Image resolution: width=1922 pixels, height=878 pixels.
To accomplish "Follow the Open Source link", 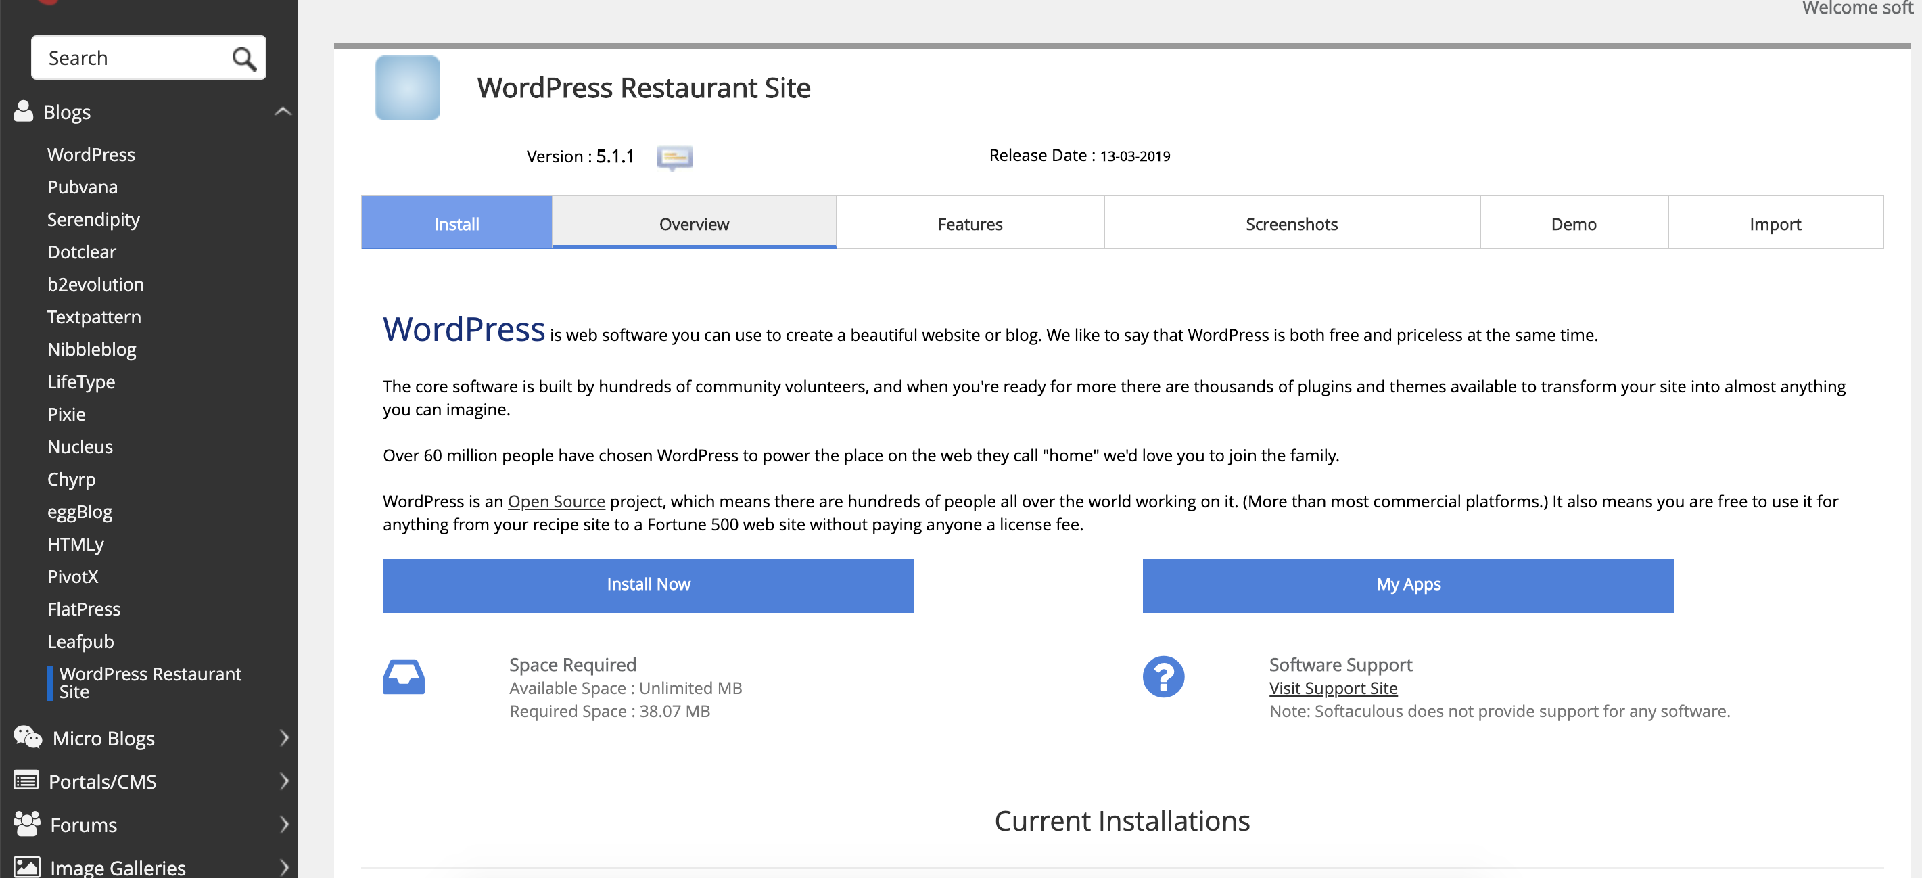I will click(x=556, y=501).
